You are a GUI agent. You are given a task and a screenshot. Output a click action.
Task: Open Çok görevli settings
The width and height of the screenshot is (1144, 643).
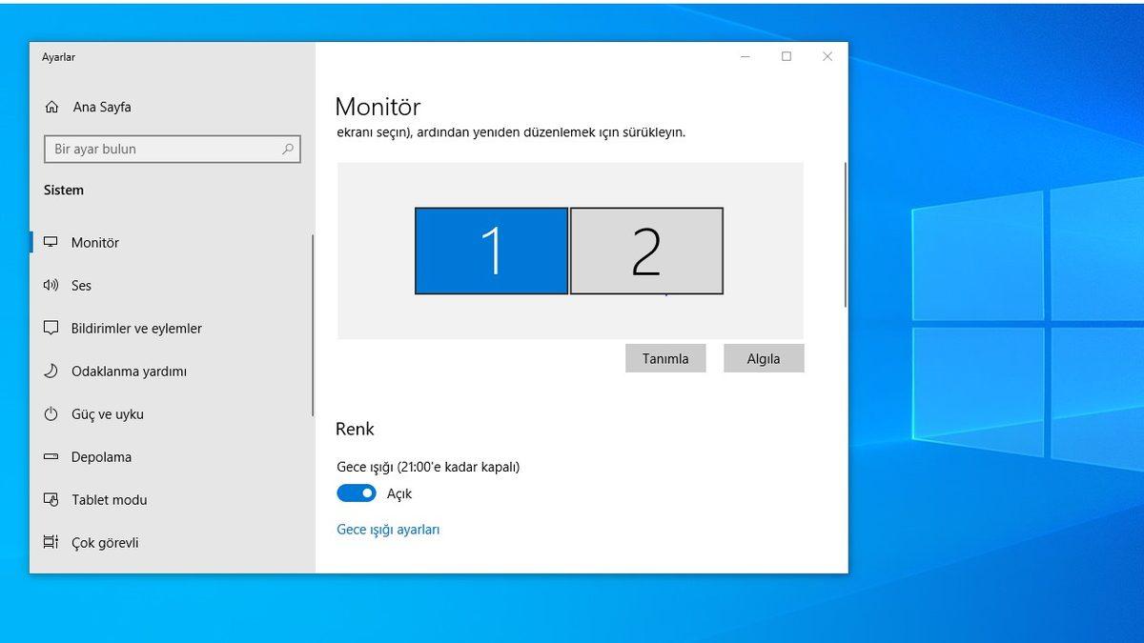coord(106,542)
